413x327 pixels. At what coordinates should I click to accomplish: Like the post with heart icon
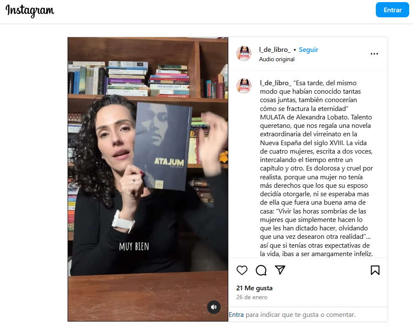pos(242,270)
